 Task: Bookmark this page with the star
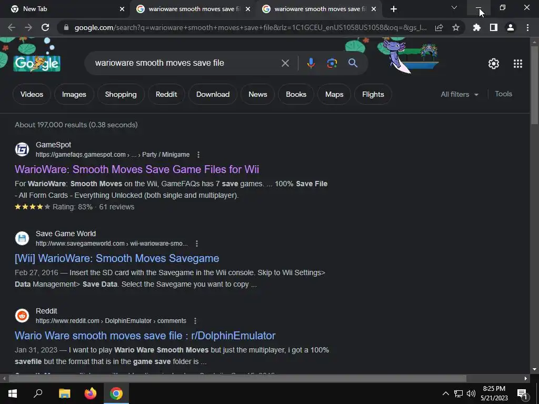click(x=456, y=27)
